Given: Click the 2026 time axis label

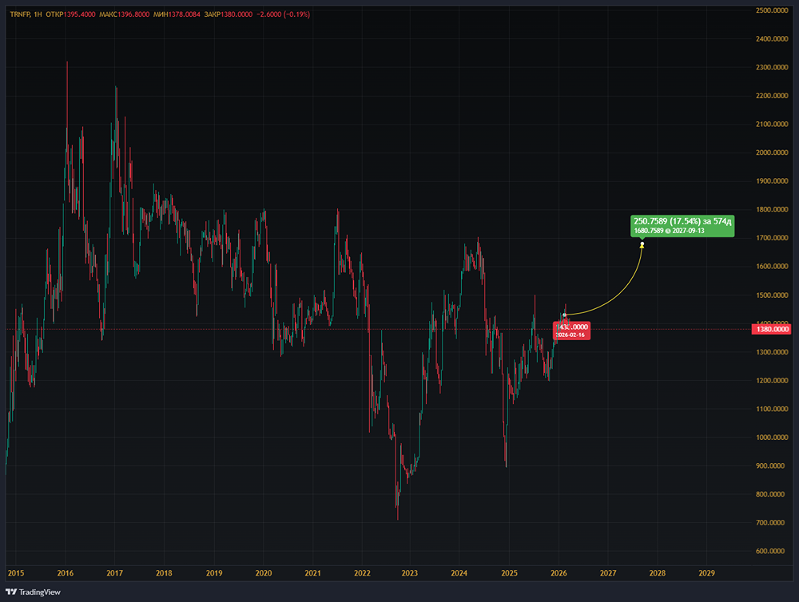Looking at the screenshot, I should pos(559,573).
